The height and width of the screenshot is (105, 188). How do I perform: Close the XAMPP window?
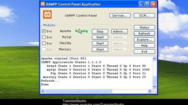pyautogui.click(x=154, y=4)
